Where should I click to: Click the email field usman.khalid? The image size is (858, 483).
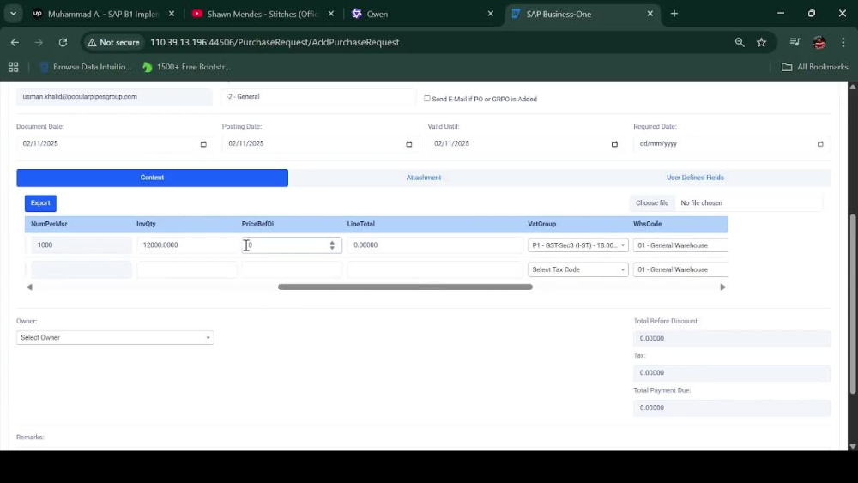pyautogui.click(x=114, y=96)
